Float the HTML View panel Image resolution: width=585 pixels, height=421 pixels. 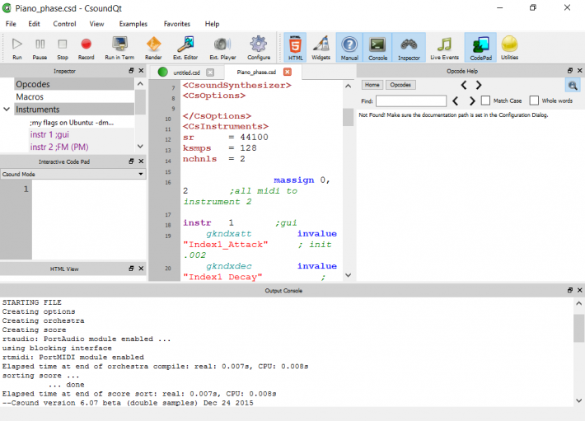[x=131, y=269]
